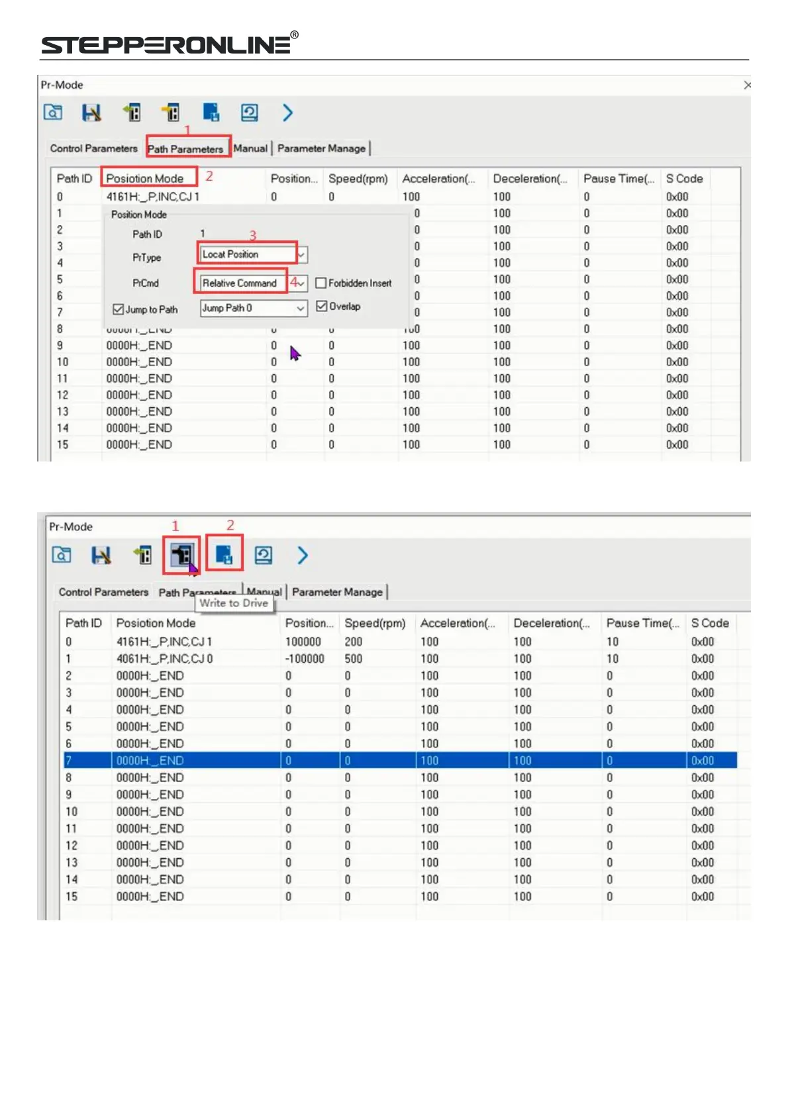Image resolution: width=788 pixels, height=1115 pixels.
Task: Reset/refresh icon in lower Pr-Mode toolbar
Action: [x=264, y=555]
